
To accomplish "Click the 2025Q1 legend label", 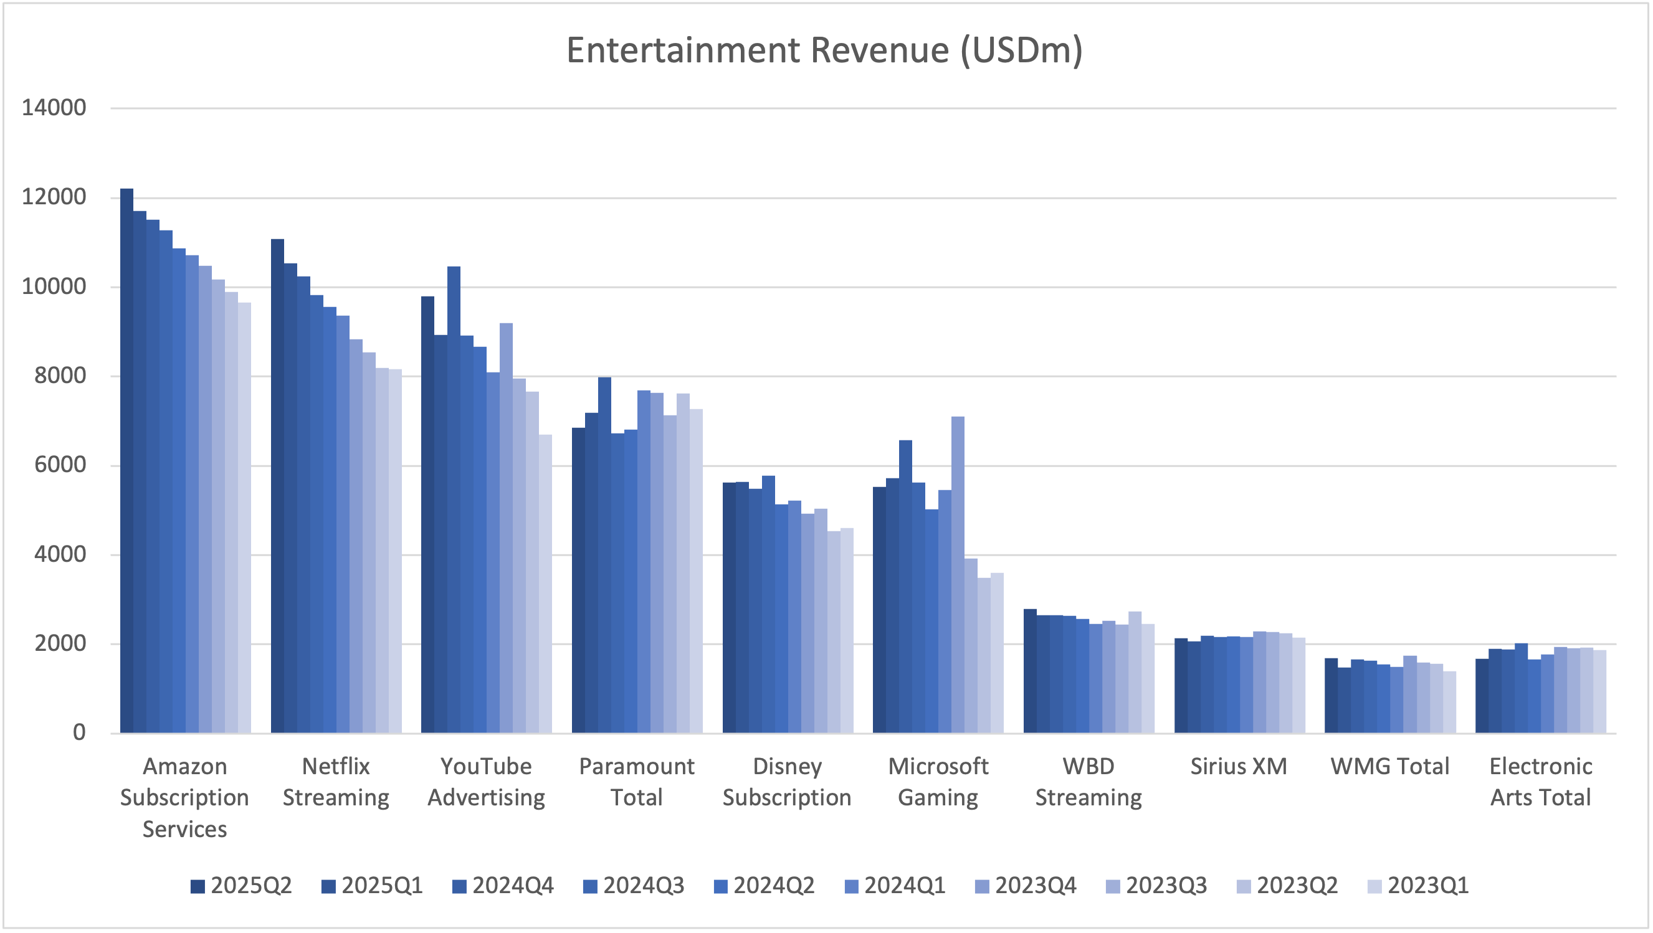I will pyautogui.click(x=383, y=886).
